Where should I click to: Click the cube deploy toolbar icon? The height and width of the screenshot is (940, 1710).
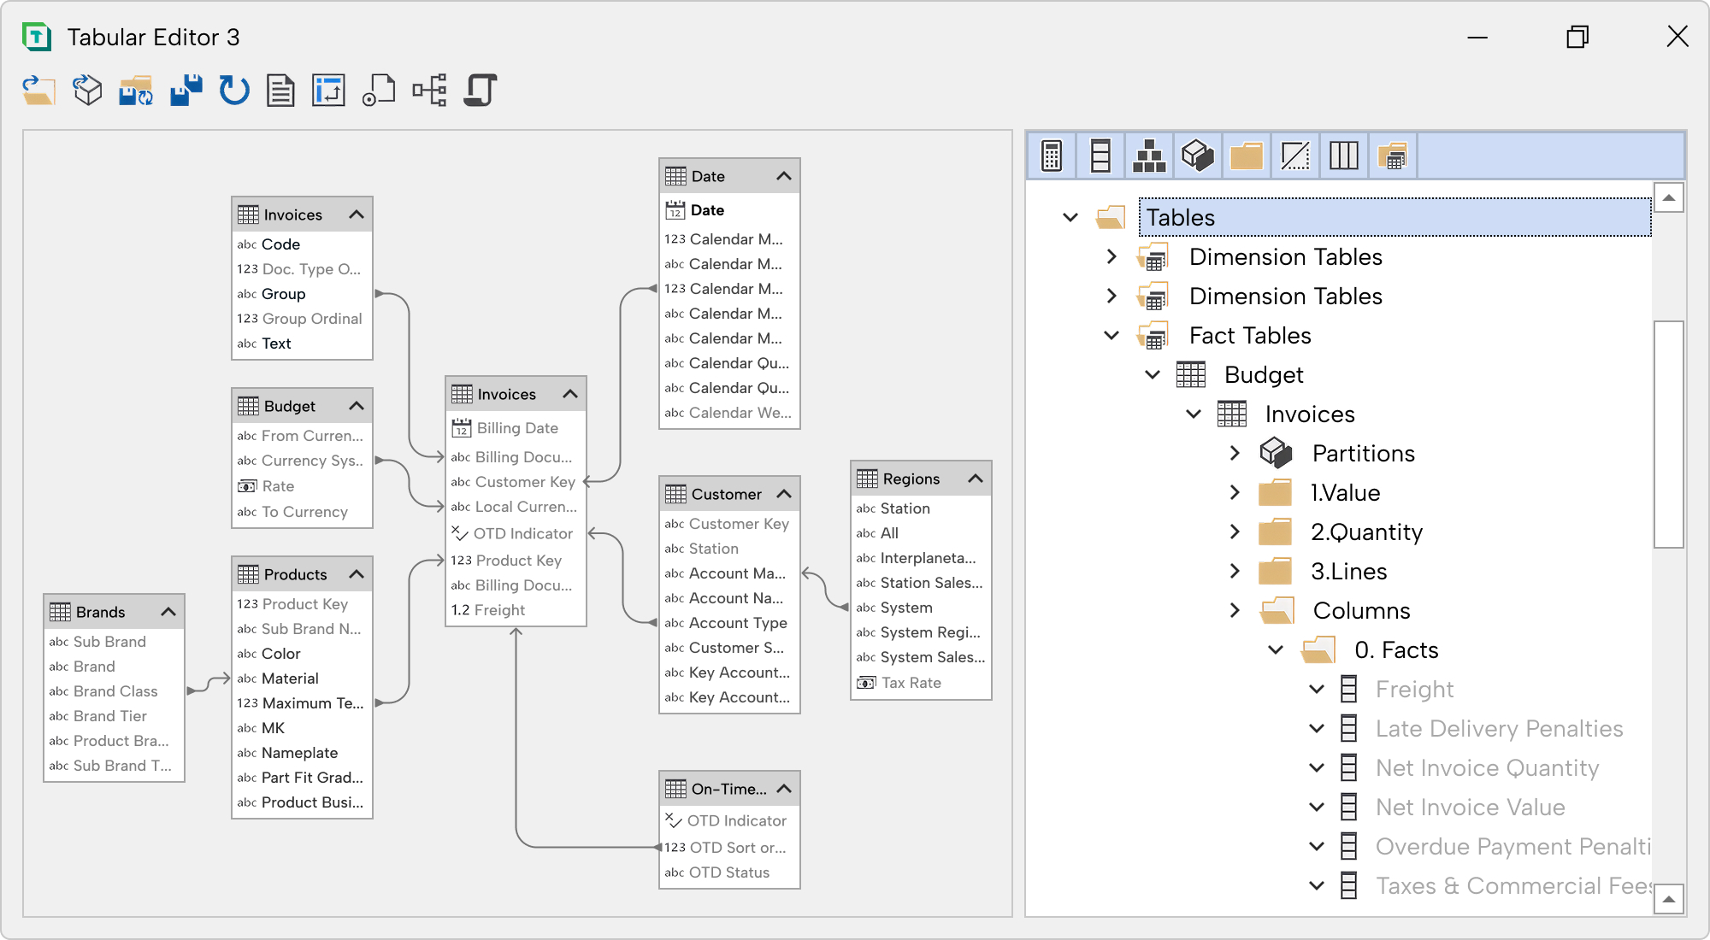[87, 90]
